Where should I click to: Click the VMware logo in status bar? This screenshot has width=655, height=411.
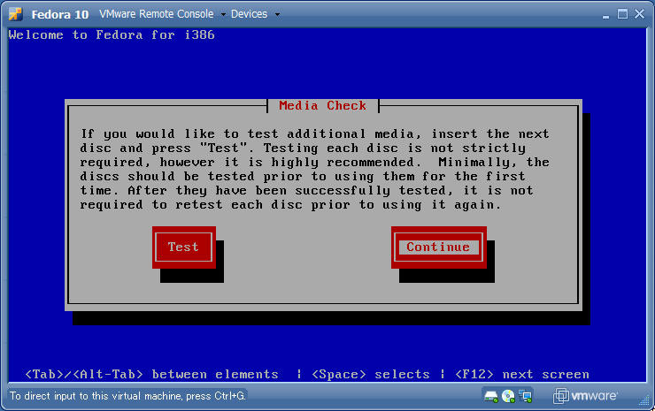[x=585, y=396]
